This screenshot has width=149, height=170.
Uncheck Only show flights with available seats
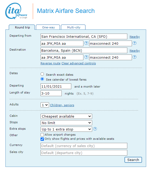[x=42, y=139]
